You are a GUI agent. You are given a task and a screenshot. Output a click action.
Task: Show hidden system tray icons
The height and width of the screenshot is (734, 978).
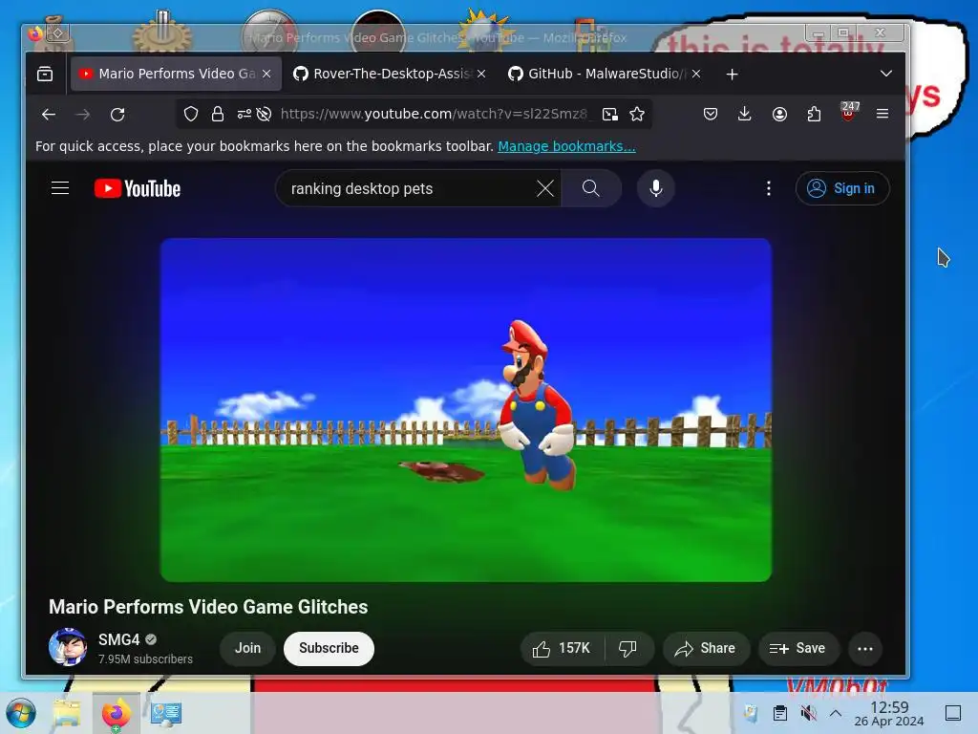coord(836,713)
